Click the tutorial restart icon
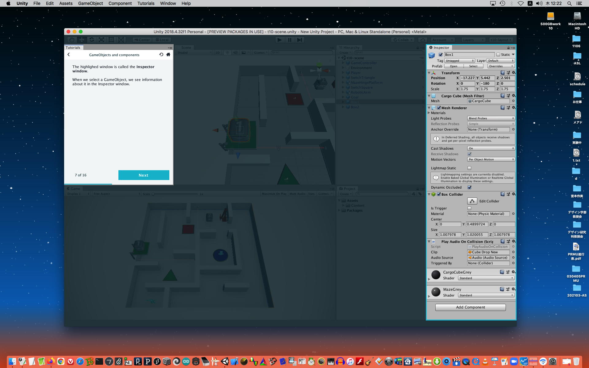The width and height of the screenshot is (589, 368). tap(161, 55)
